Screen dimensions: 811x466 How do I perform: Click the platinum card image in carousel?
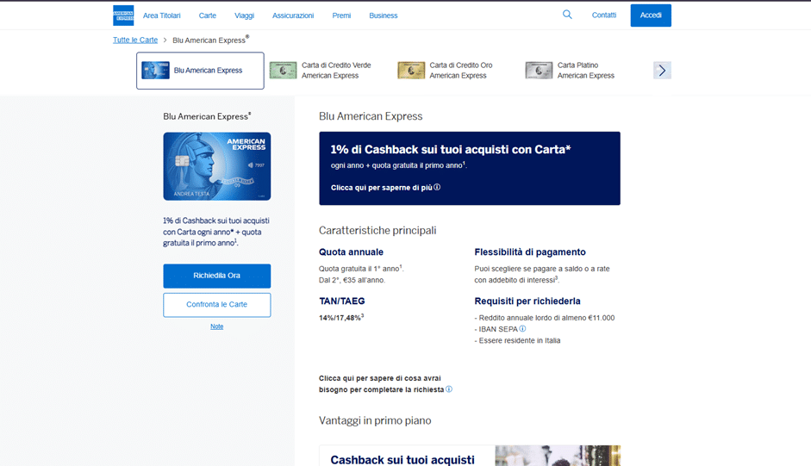click(539, 71)
